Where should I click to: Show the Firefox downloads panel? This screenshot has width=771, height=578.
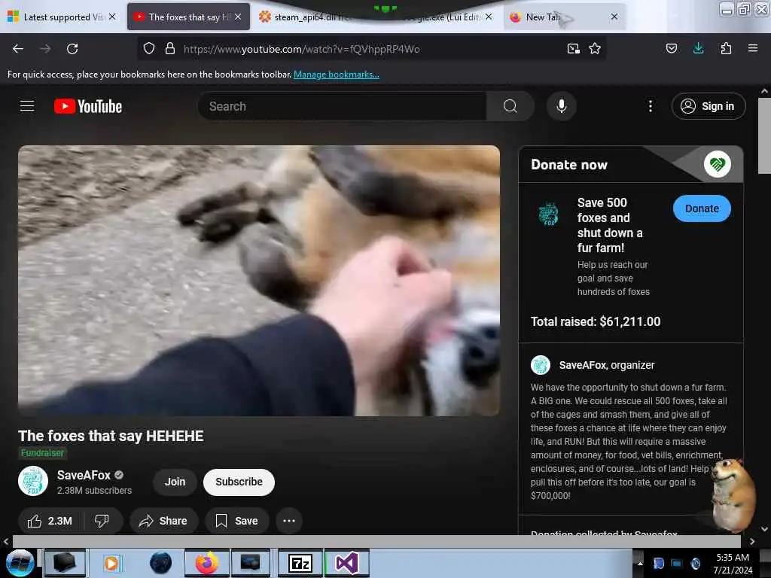tap(698, 48)
